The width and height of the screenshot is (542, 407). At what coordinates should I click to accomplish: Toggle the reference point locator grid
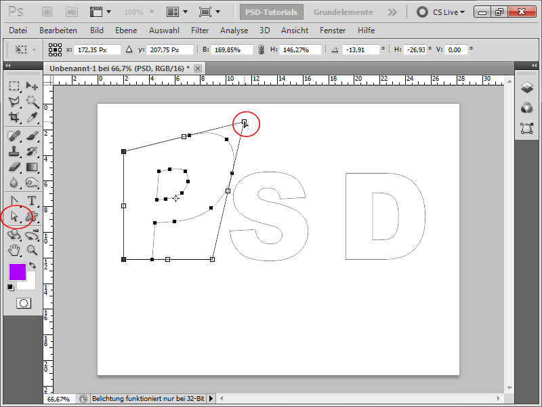click(55, 50)
